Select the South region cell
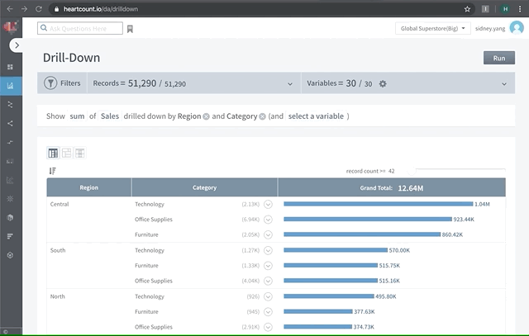Image resolution: width=529 pixels, height=336 pixels. (58, 250)
